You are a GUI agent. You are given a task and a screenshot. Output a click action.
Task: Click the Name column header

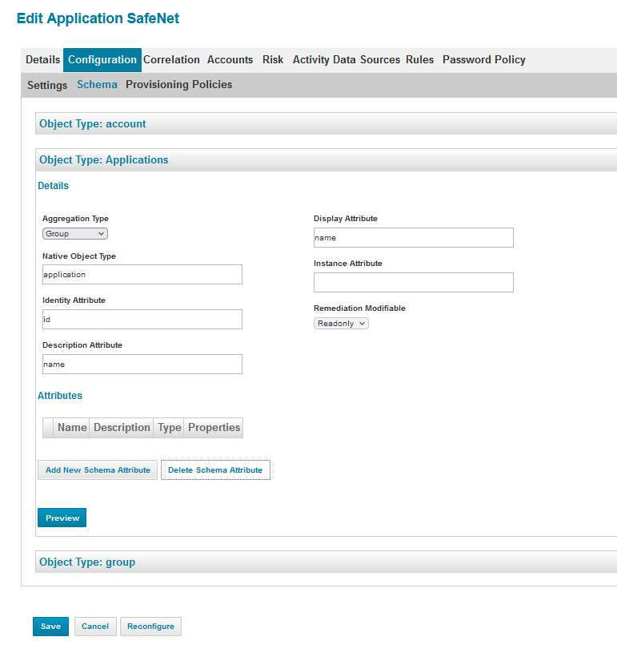pos(71,428)
